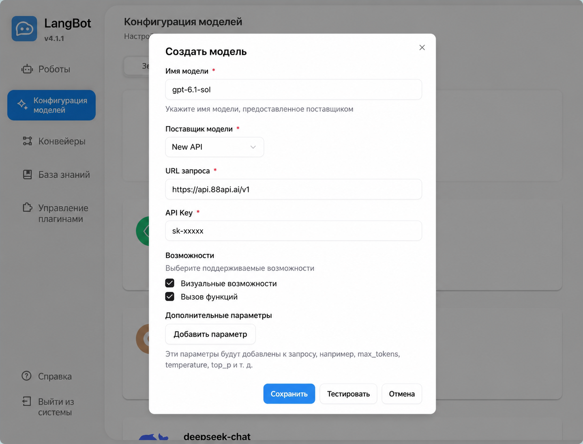Click the Конфигурация моделей sidebar label
This screenshot has width=583, height=444.
point(60,105)
